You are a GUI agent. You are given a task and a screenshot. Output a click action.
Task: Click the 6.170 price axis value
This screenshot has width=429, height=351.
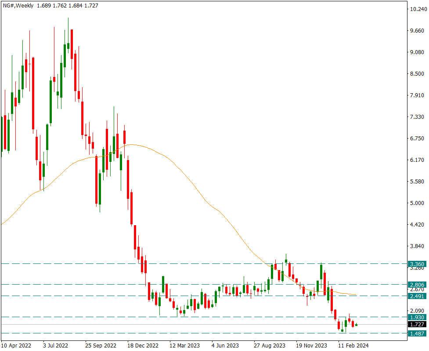(x=417, y=160)
